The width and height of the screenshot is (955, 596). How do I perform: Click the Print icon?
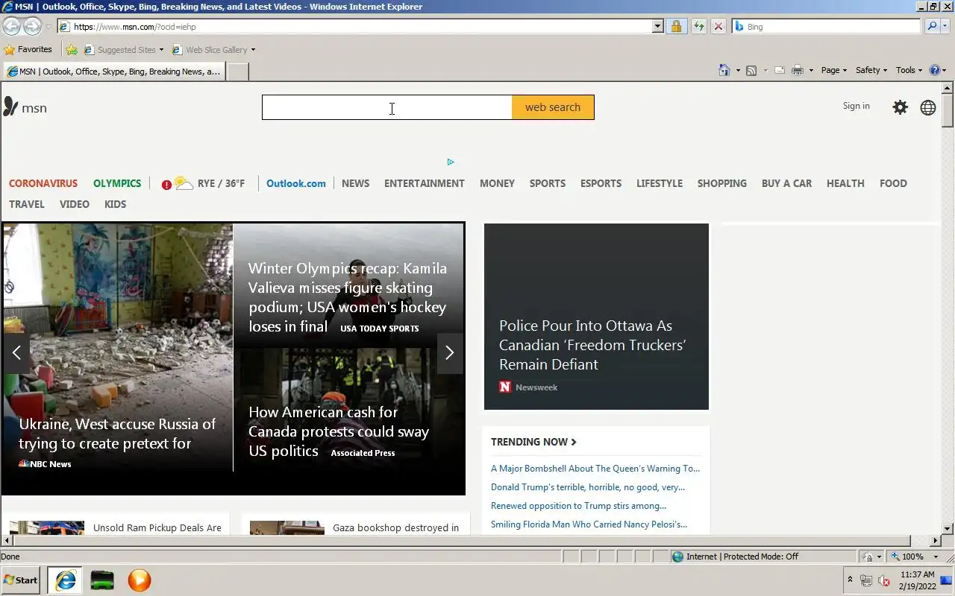tap(798, 70)
